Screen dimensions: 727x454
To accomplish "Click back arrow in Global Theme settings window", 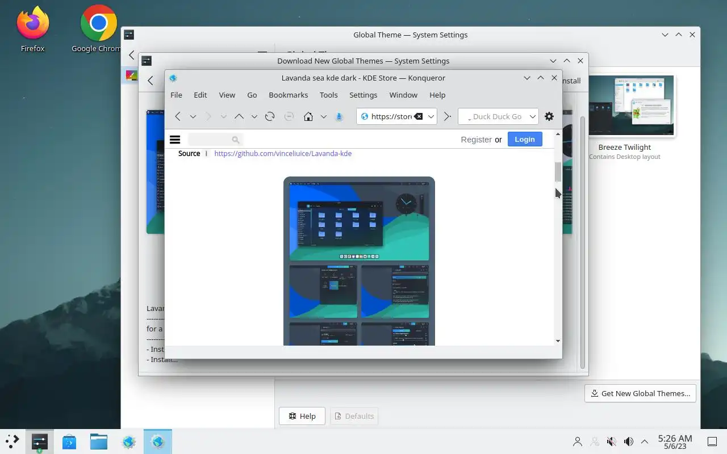I will coord(132,55).
